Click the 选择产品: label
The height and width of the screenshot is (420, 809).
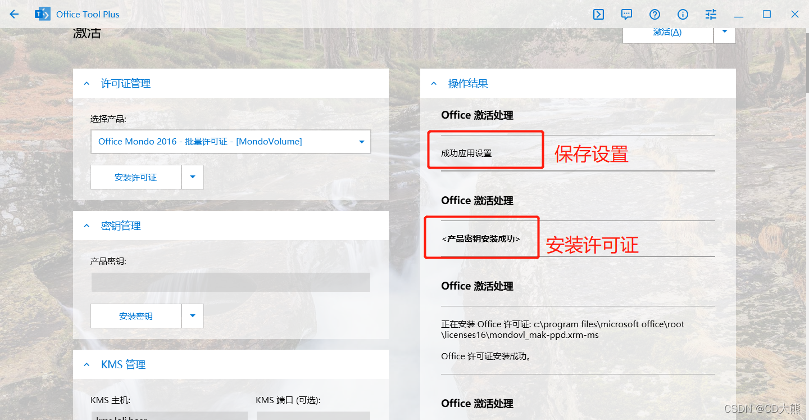coord(108,119)
